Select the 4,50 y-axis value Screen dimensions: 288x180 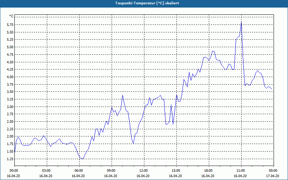click(x=10, y=62)
